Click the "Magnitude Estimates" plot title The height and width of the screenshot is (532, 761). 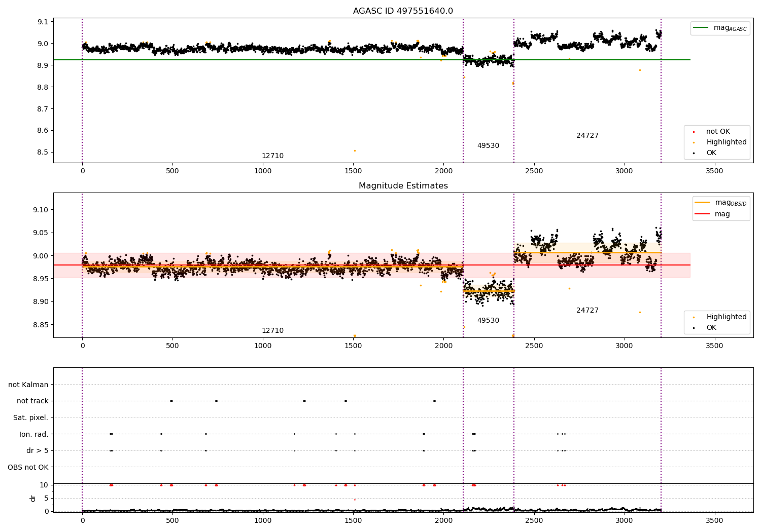coord(403,186)
